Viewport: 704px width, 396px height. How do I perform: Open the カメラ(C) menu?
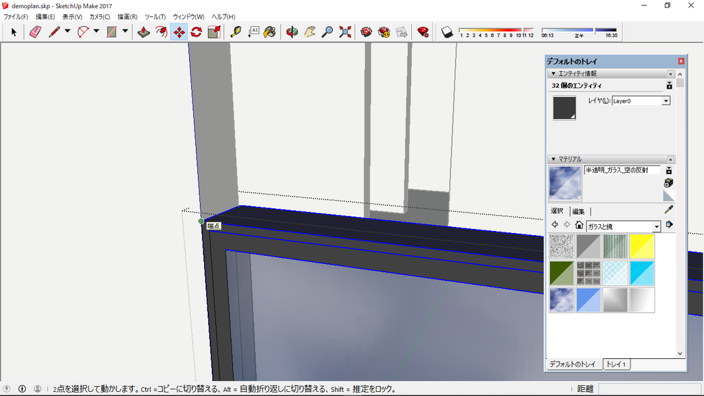99,16
